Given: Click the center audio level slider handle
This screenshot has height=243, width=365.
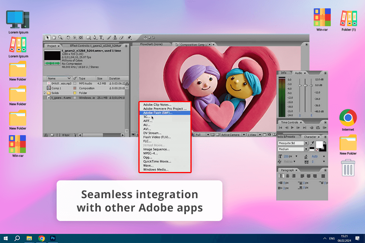Looking at the screenshot, I should coord(305,85).
